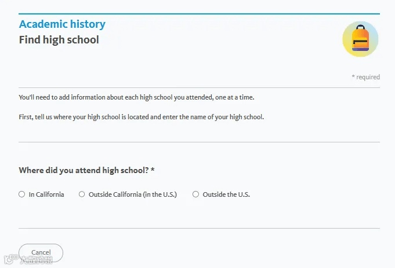Click the "In California" label text

click(46, 194)
